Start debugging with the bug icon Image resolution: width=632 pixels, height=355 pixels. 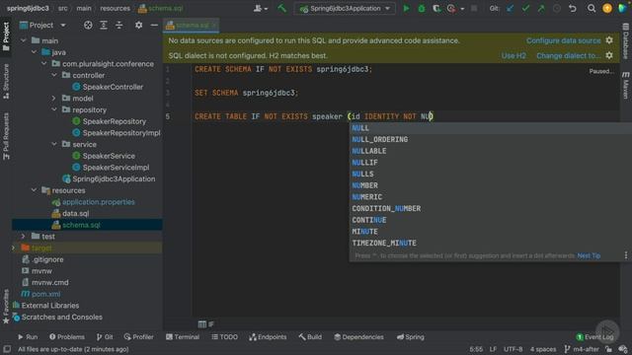pyautogui.click(x=422, y=9)
